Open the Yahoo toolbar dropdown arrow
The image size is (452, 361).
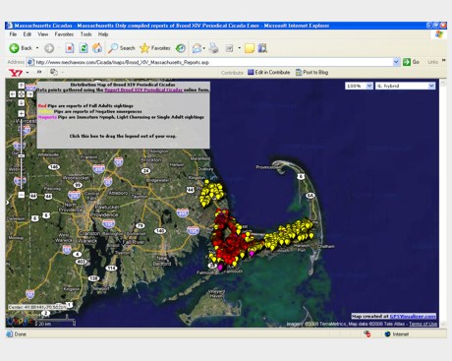tap(28, 73)
